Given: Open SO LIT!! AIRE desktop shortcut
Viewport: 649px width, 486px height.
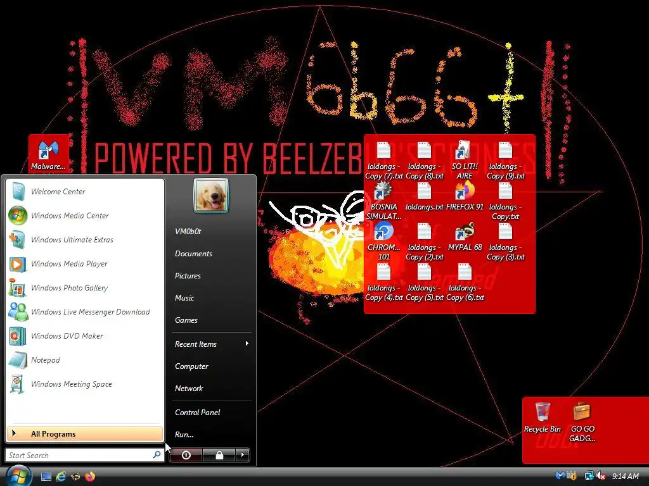Looking at the screenshot, I should tap(465, 161).
